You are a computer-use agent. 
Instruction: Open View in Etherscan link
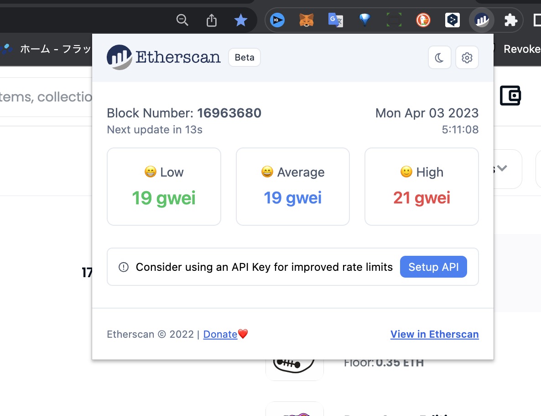click(434, 334)
